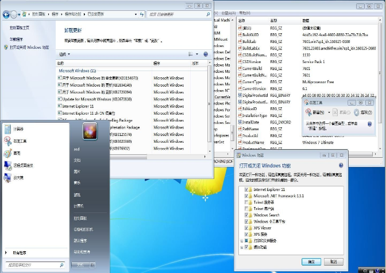
Task: Open Paint (画图) in the Start menu
Action: click(12, 153)
